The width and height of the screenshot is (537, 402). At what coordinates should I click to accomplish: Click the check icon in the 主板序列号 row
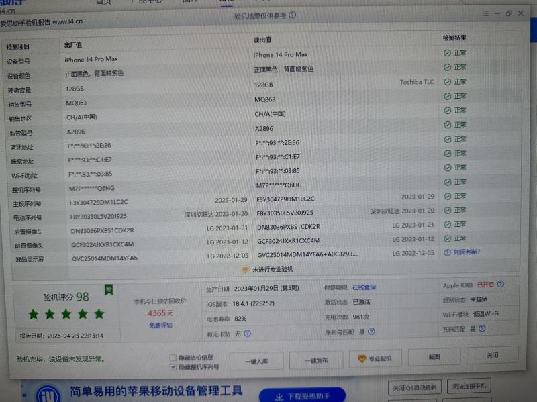(x=447, y=196)
